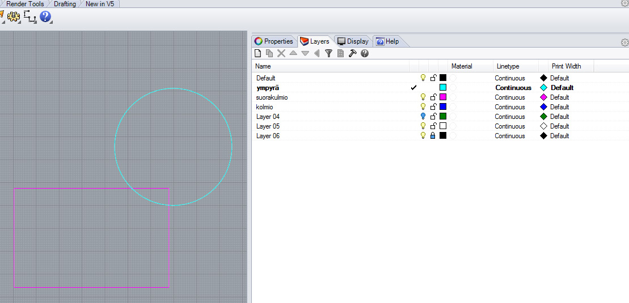The width and height of the screenshot is (629, 303).
Task: Click the gray help question mark in Layers toolbar
Action: click(365, 53)
